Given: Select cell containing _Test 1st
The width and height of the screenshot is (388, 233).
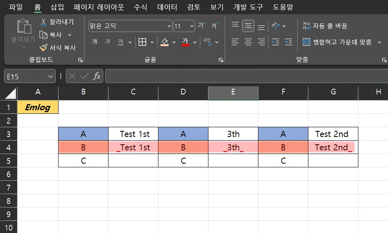Looking at the screenshot, I should coord(133,147).
